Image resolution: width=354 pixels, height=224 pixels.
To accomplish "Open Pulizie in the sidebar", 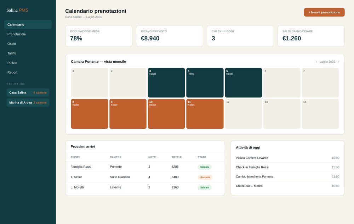I will pyautogui.click(x=28, y=63).
